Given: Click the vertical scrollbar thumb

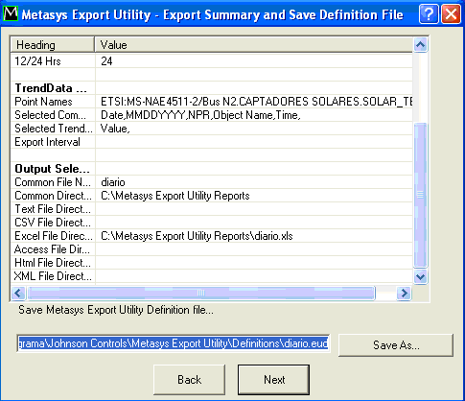Looking at the screenshot, I should click(420, 195).
